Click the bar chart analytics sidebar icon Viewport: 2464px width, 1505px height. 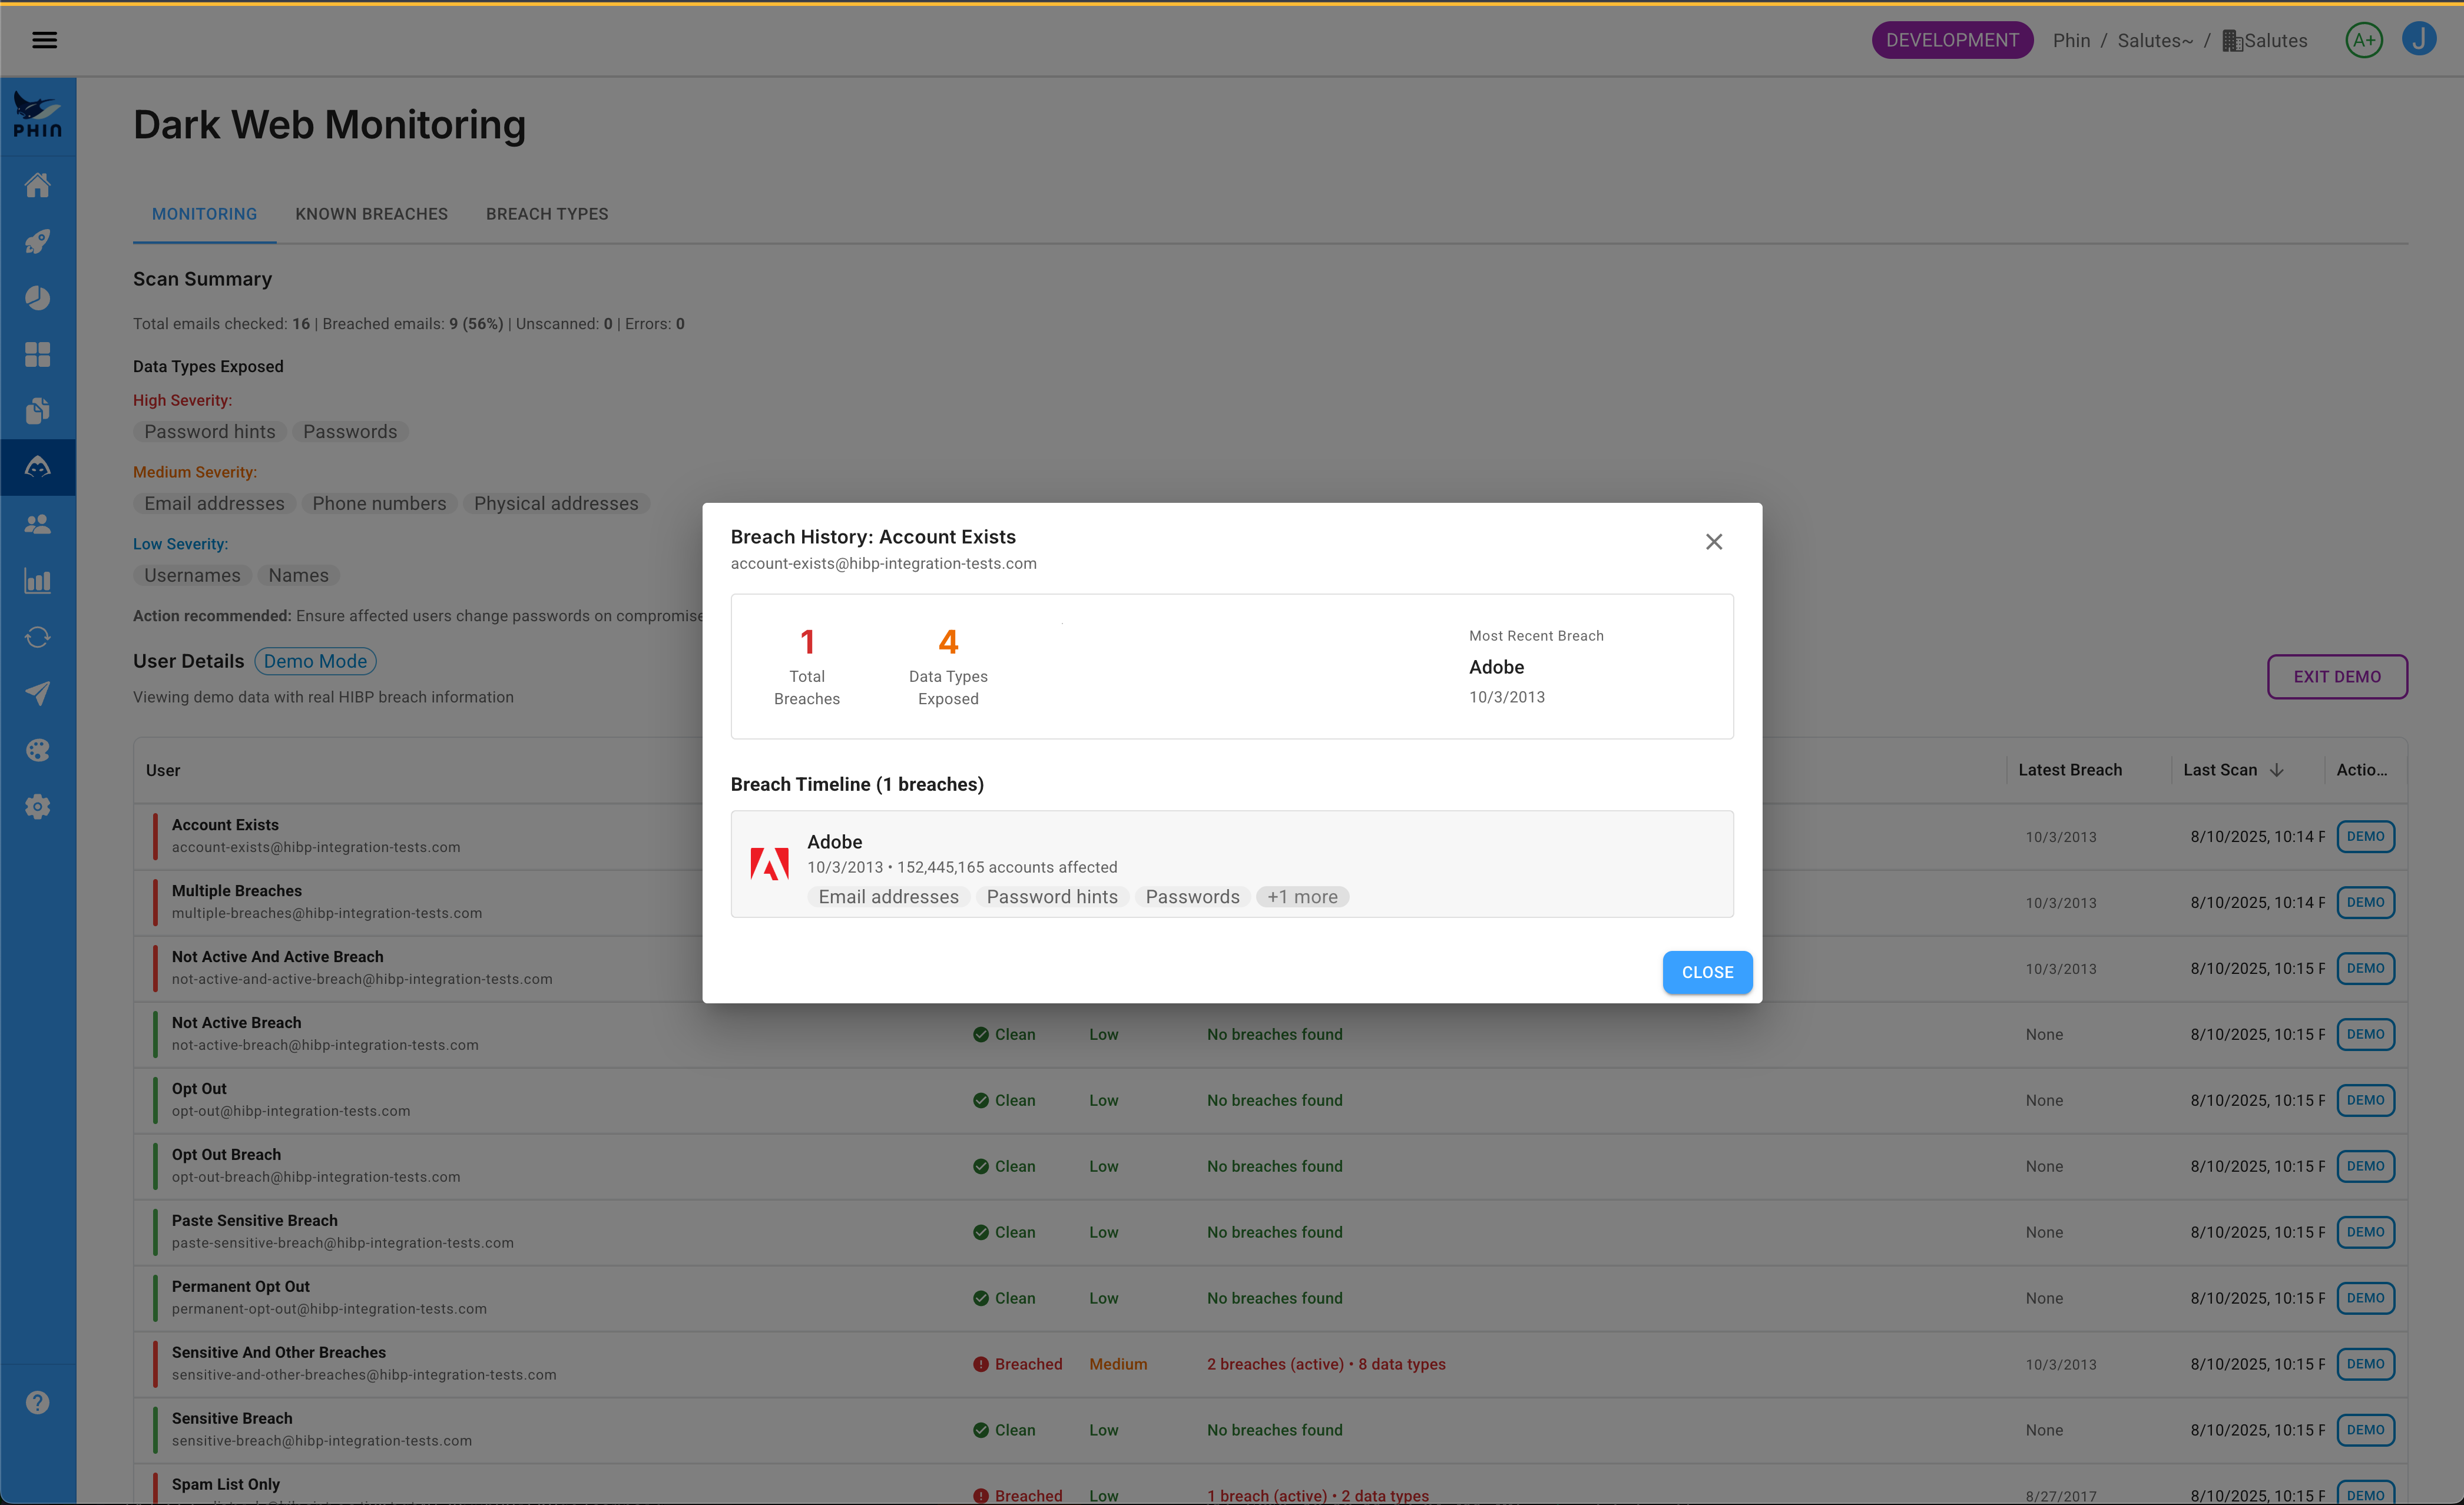[38, 581]
